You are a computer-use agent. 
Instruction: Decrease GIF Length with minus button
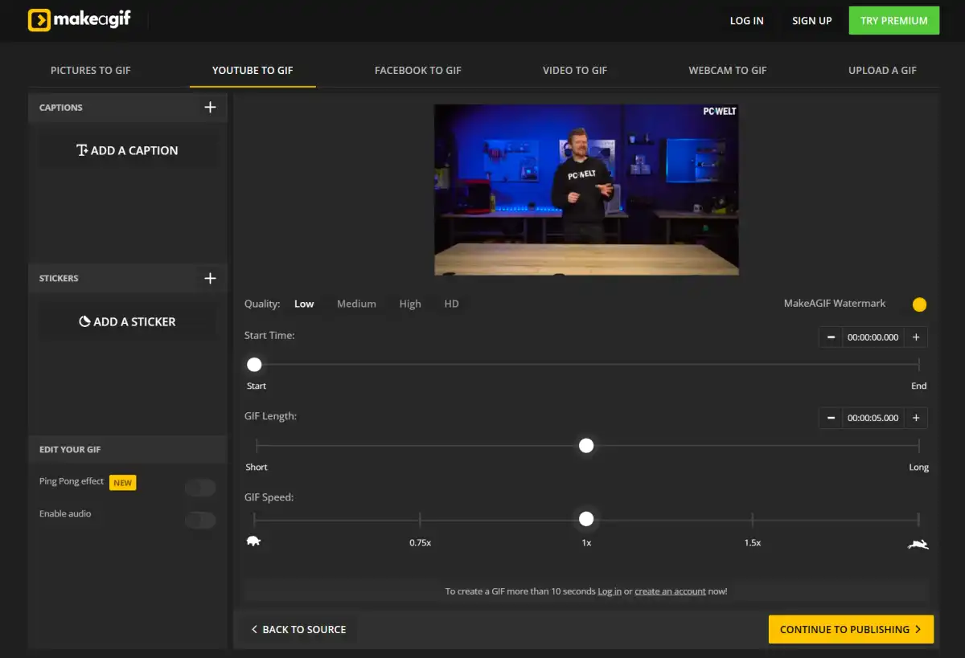click(x=831, y=419)
